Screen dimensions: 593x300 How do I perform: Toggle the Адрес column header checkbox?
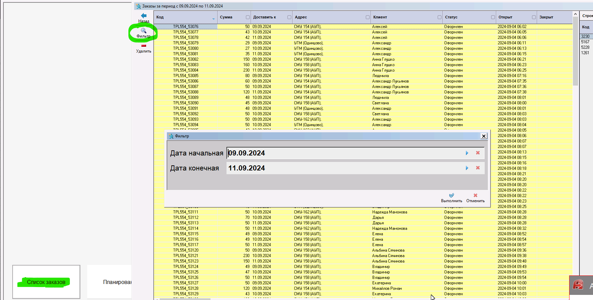(368, 17)
